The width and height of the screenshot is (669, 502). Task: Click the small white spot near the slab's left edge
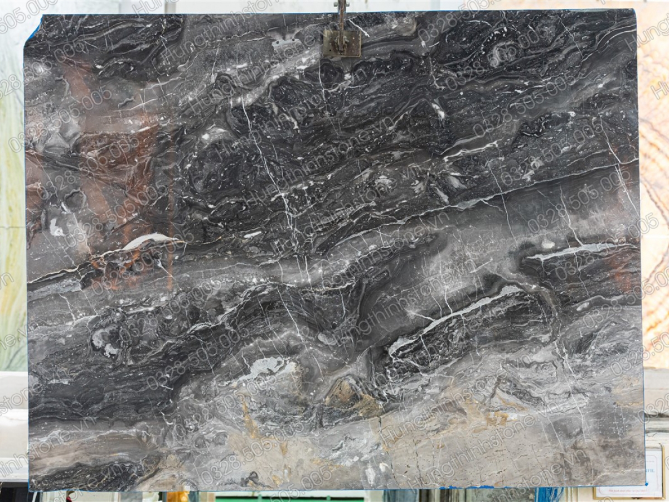tap(56, 229)
